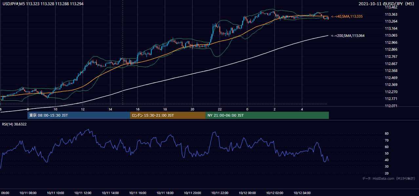
Task: Click the 10/12 02:00 bottom timestamp
Action: click(x=274, y=193)
